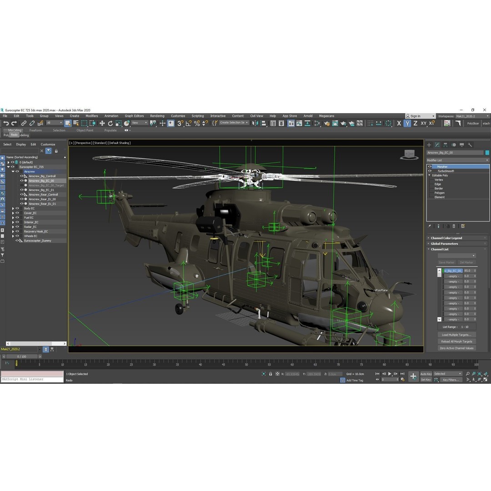Click the Key Filters button
Image resolution: width=491 pixels, height=491 pixels.
pyautogui.click(x=451, y=380)
